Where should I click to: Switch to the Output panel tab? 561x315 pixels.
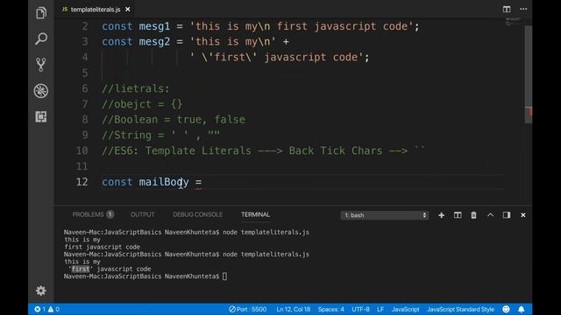(142, 214)
